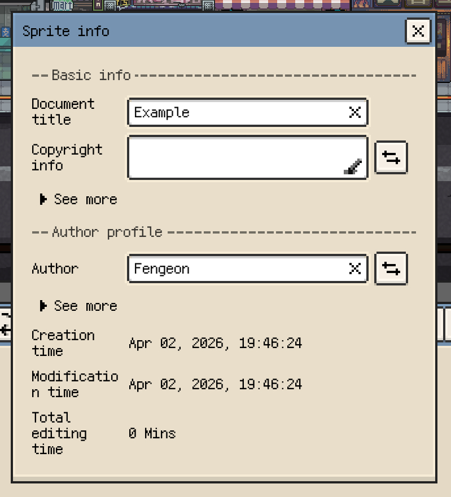Focus the Author input containing Fengeon
Image resolution: width=451 pixels, height=497 pixels.
pos(237,269)
